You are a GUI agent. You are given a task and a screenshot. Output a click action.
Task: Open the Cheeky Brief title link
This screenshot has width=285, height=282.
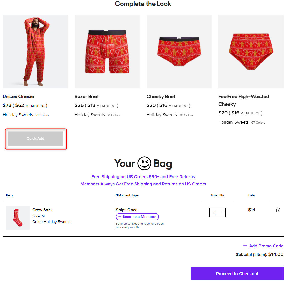(161, 97)
